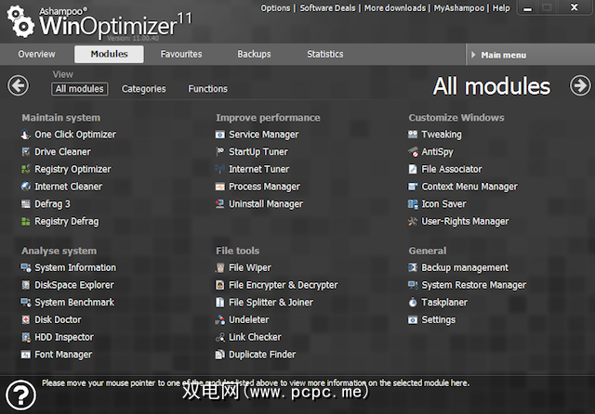Switch view to Categories

pyautogui.click(x=143, y=89)
